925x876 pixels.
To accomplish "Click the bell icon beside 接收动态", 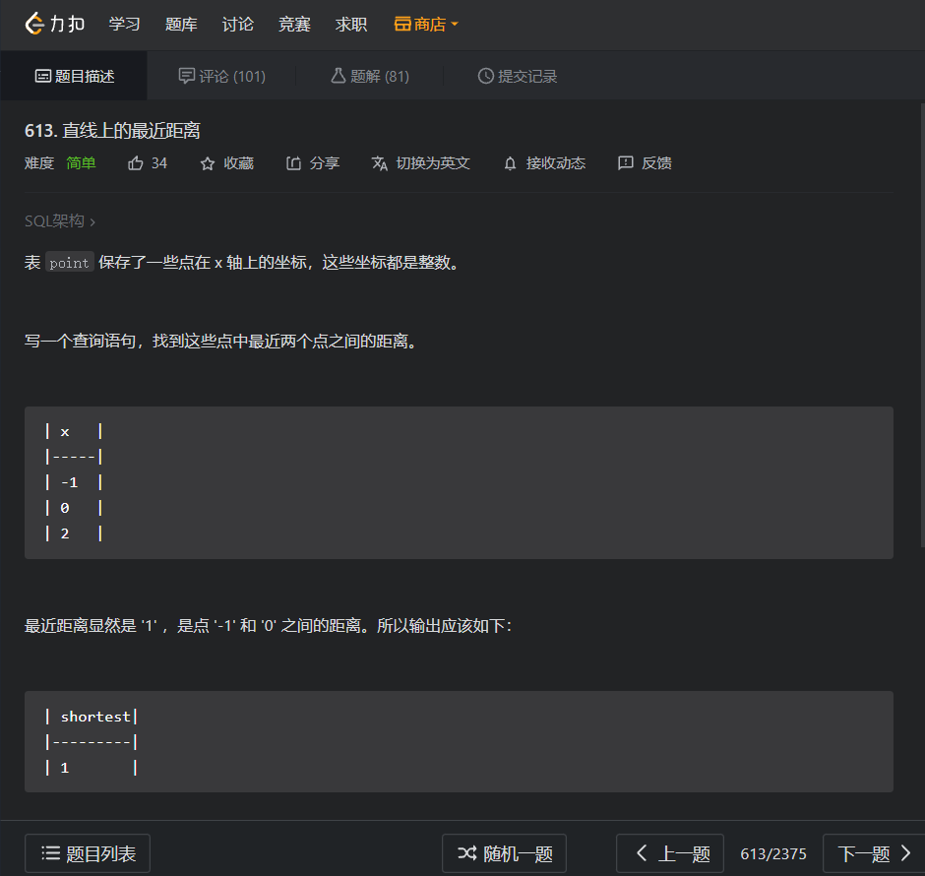I will click(x=511, y=163).
